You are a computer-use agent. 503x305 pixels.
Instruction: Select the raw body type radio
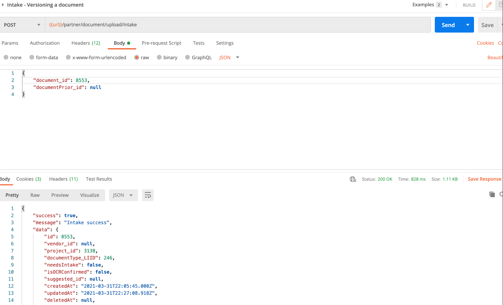pyautogui.click(x=136, y=57)
